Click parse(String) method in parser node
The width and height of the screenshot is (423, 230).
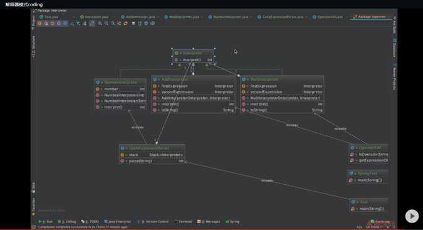pyautogui.click(x=152, y=161)
